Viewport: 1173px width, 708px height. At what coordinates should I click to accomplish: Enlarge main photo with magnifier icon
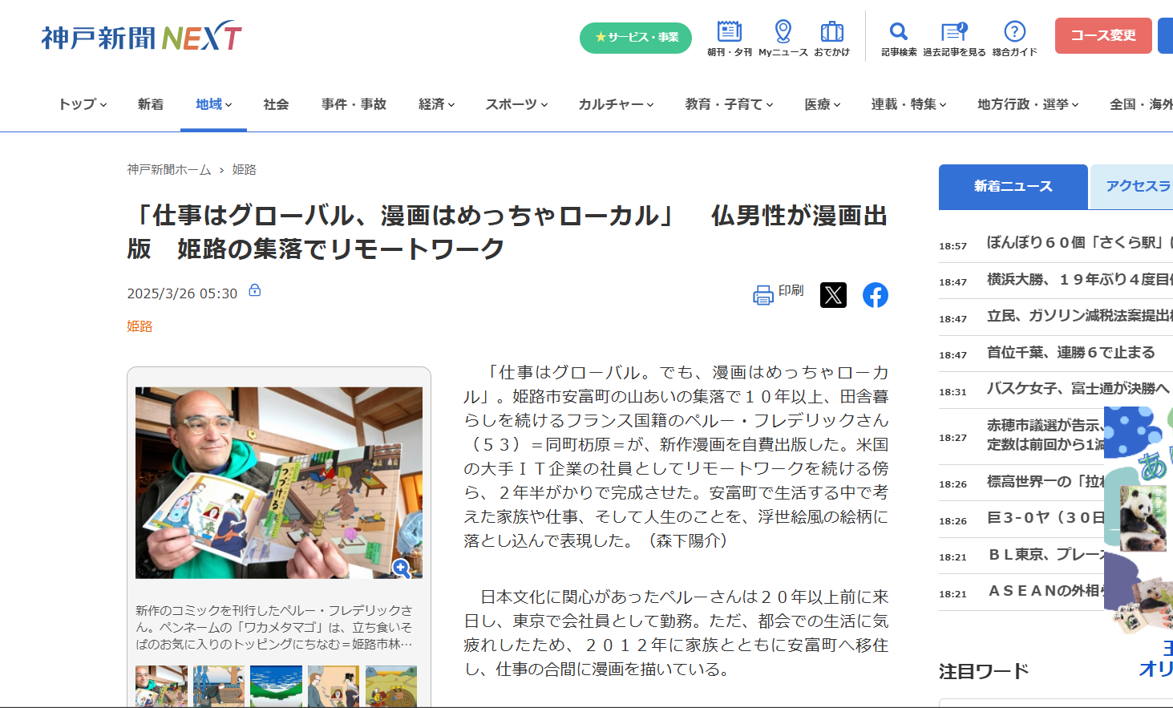pyautogui.click(x=402, y=568)
